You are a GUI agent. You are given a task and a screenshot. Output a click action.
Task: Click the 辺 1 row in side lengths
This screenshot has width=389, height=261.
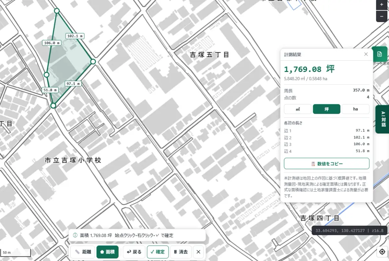(326, 131)
